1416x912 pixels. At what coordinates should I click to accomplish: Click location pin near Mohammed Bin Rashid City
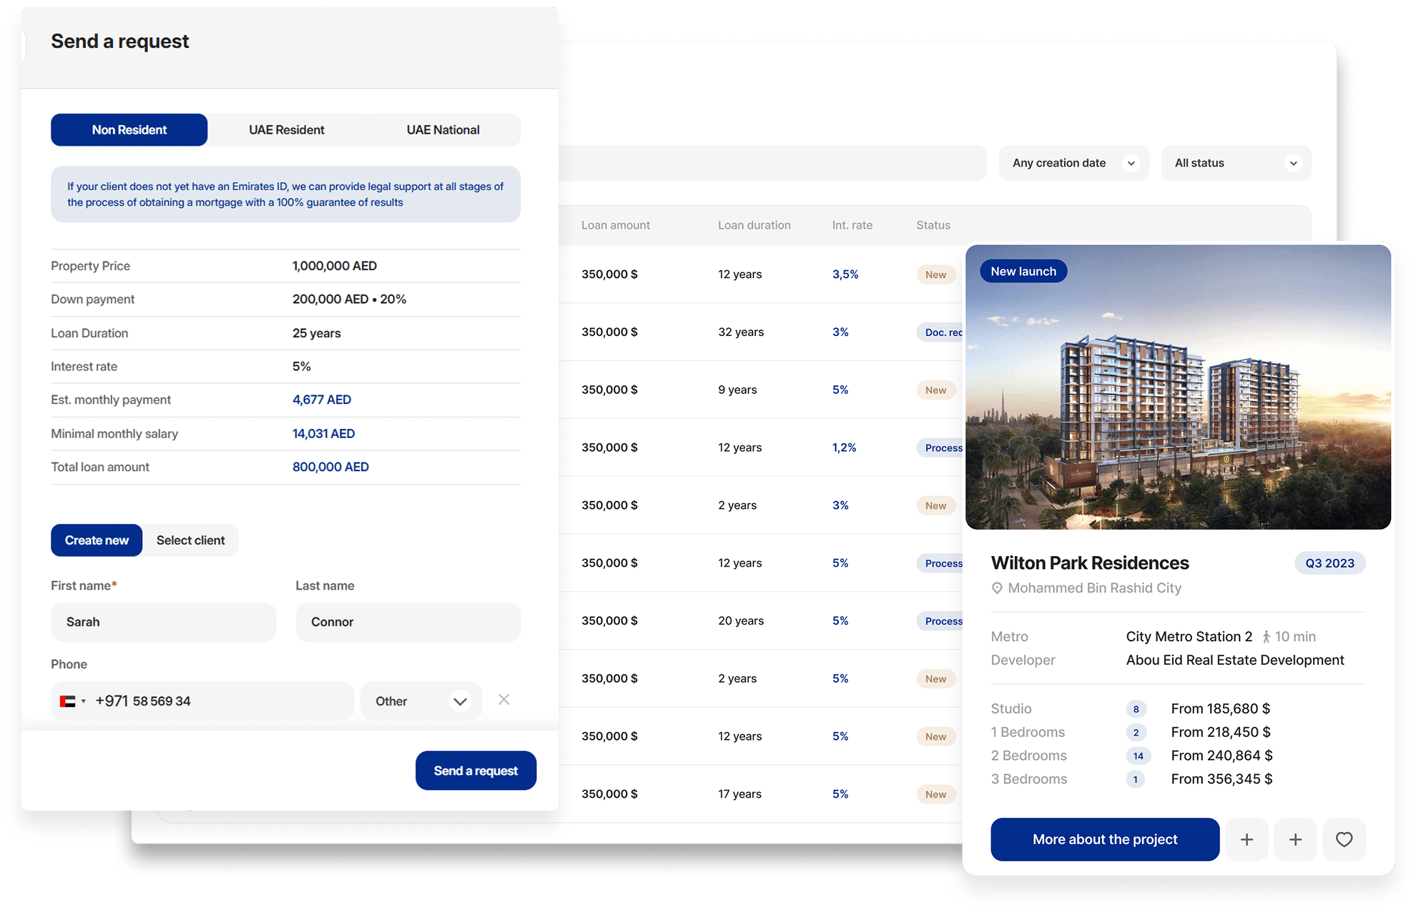(997, 588)
